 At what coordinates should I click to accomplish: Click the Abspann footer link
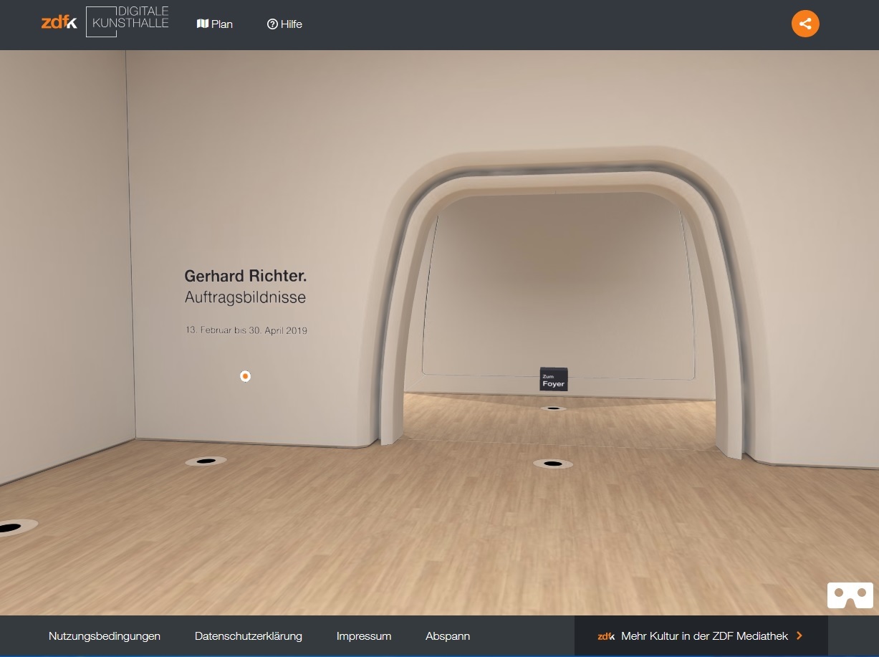coord(448,636)
